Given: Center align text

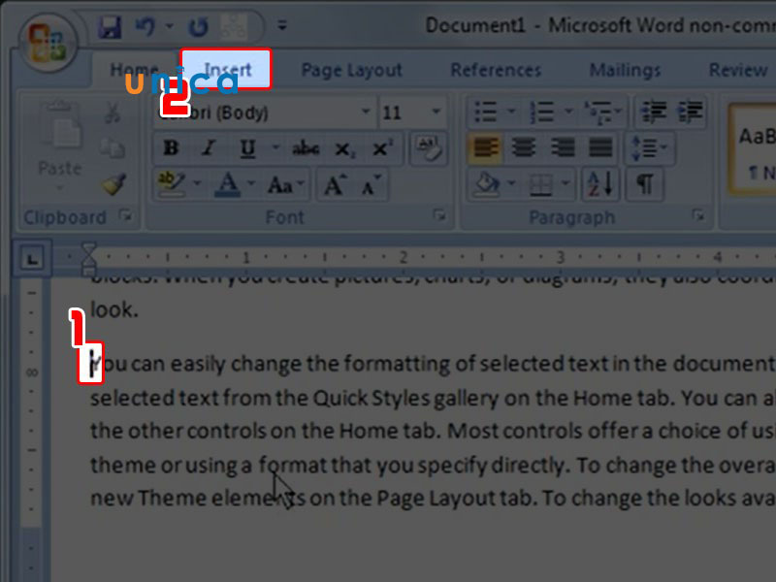Looking at the screenshot, I should [524, 147].
